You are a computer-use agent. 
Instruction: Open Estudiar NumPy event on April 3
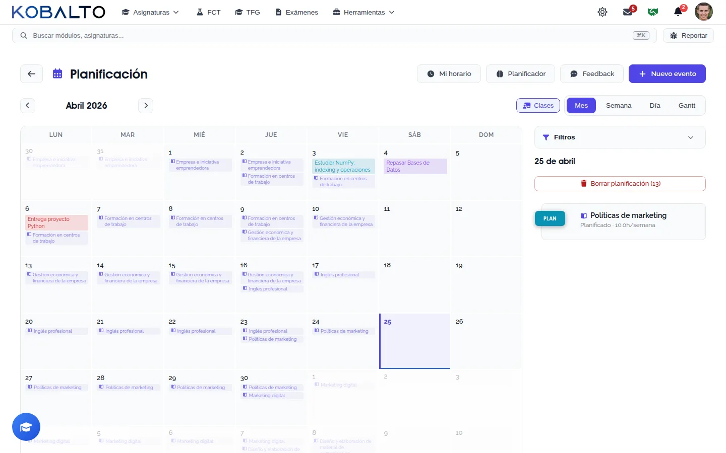[343, 166]
